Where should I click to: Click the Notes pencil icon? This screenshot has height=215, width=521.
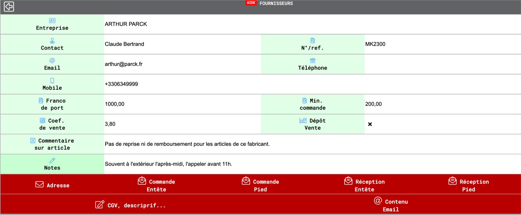tap(52, 160)
